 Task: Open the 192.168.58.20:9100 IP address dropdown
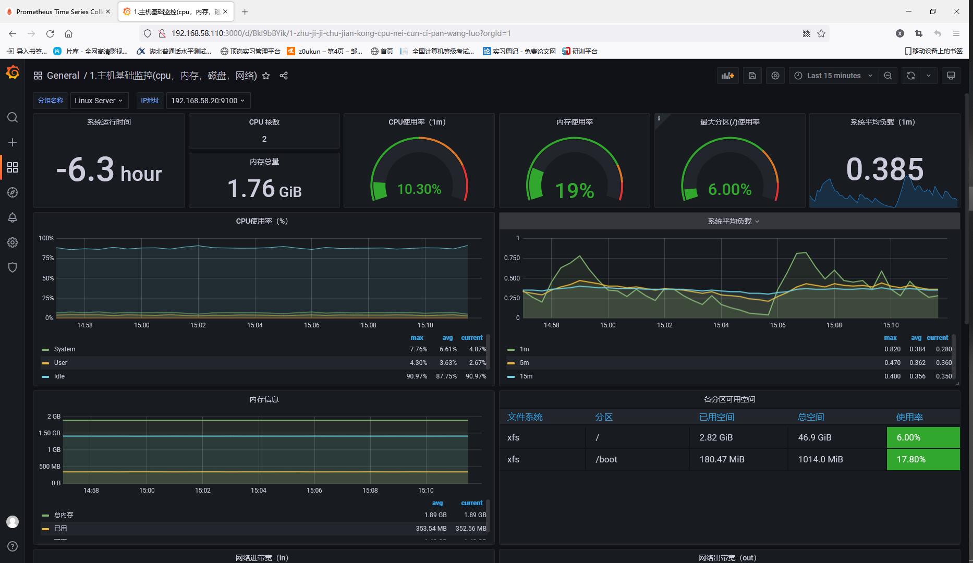point(208,101)
